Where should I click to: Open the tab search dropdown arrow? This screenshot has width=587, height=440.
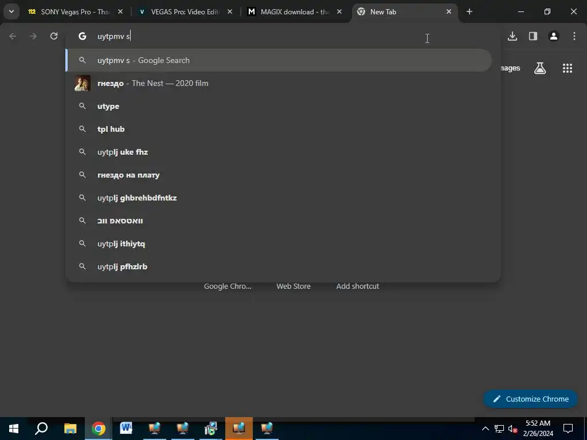click(11, 11)
